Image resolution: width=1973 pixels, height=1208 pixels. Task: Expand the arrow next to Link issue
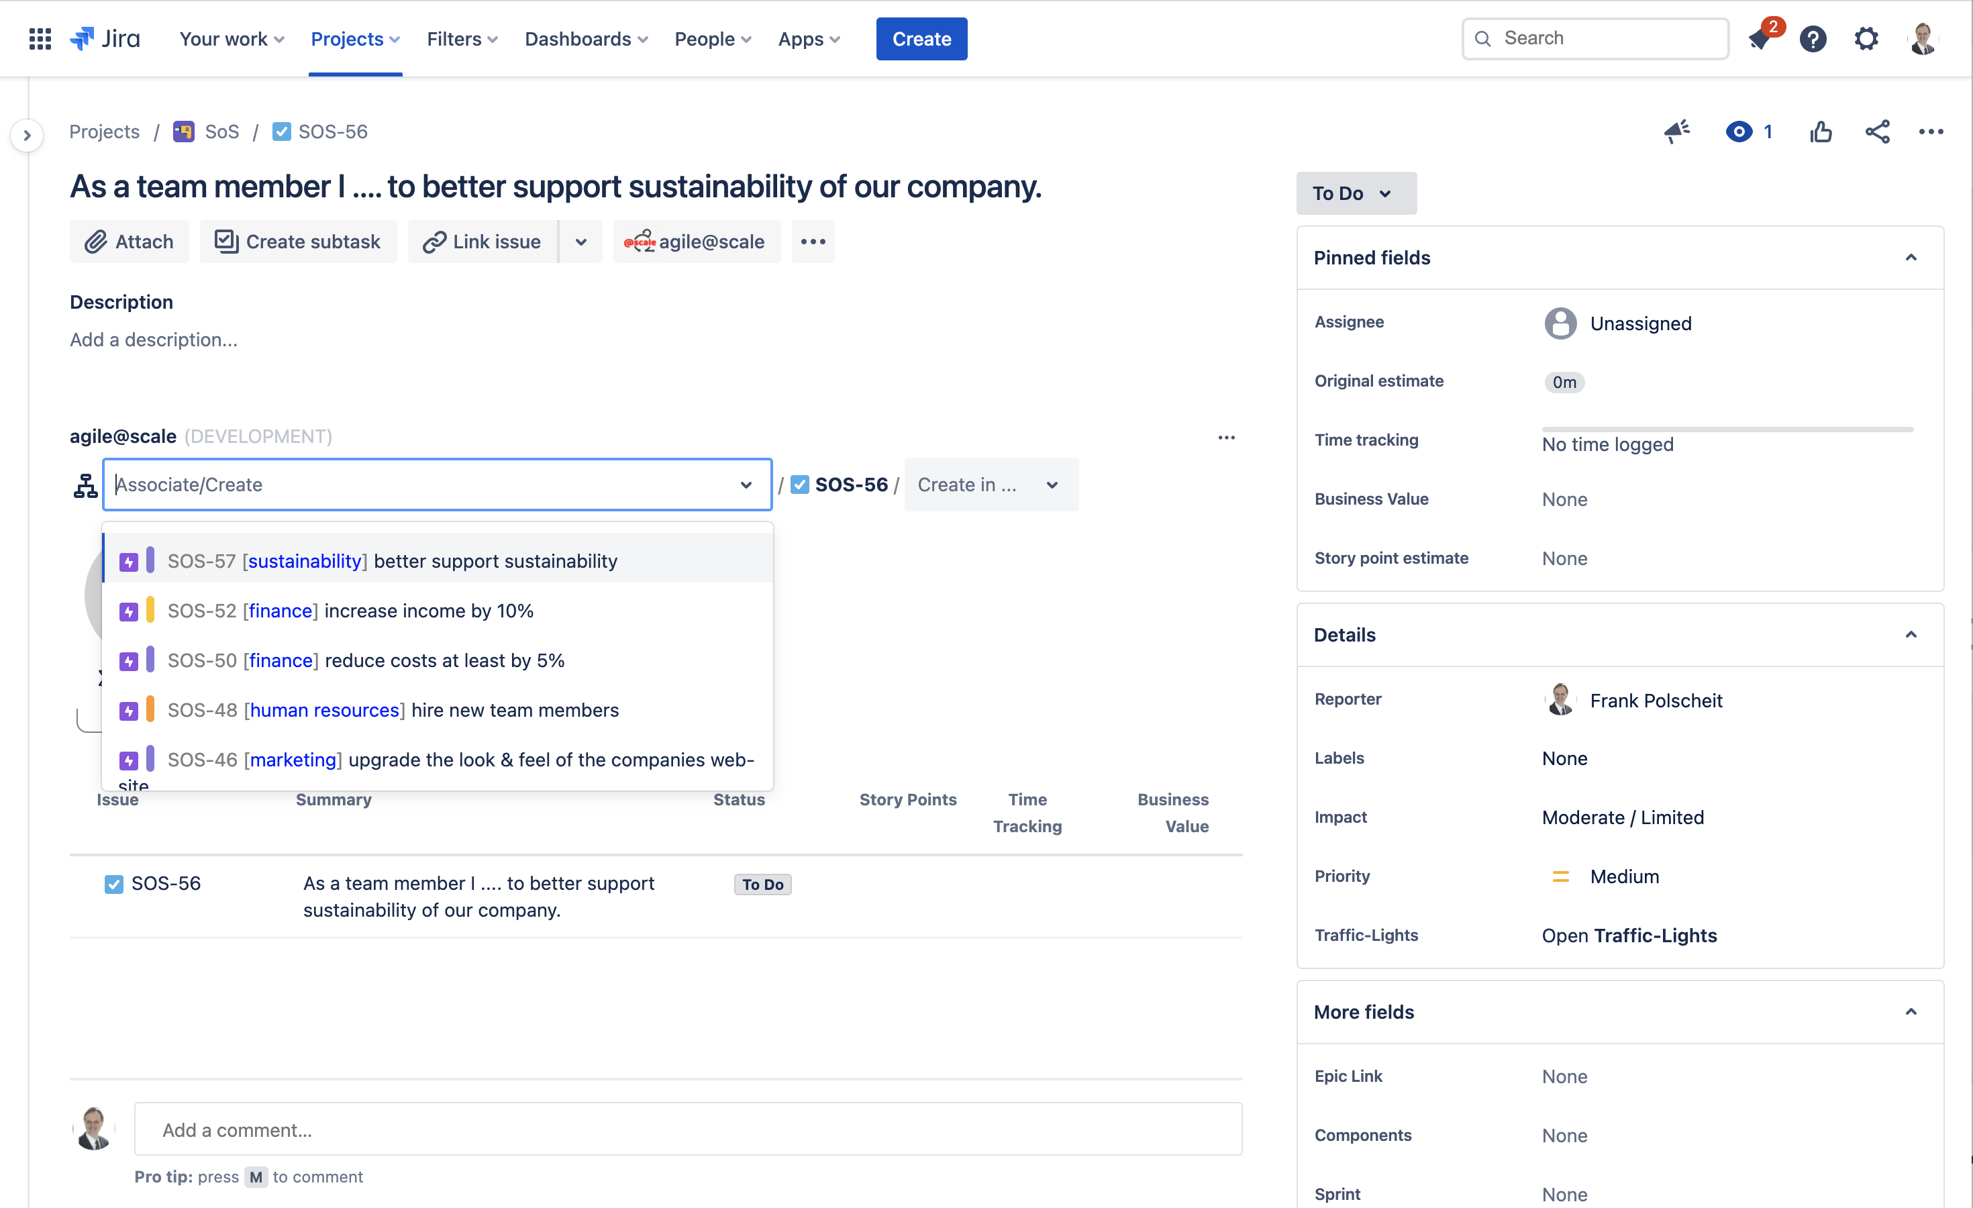[580, 241]
